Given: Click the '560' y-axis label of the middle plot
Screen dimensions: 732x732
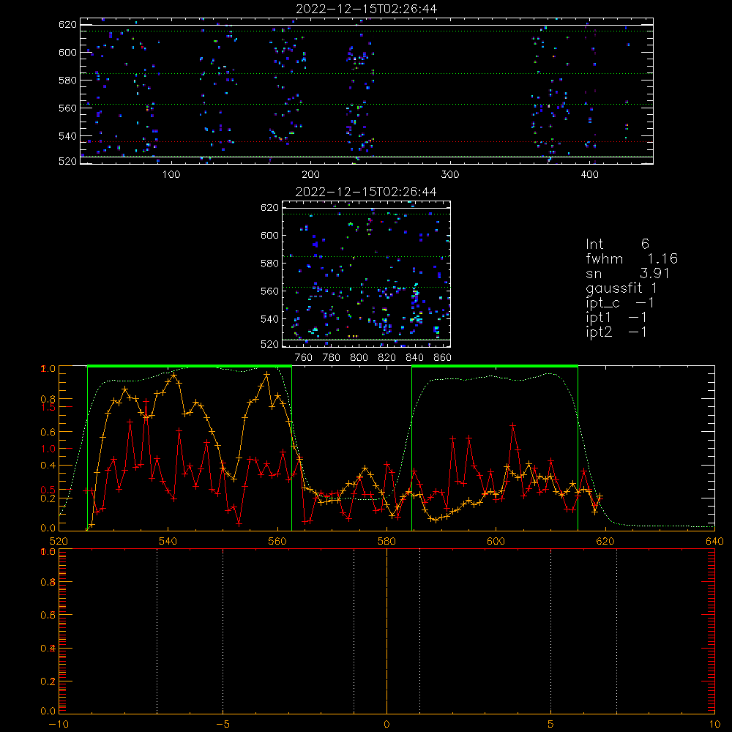Looking at the screenshot, I should tap(270, 291).
